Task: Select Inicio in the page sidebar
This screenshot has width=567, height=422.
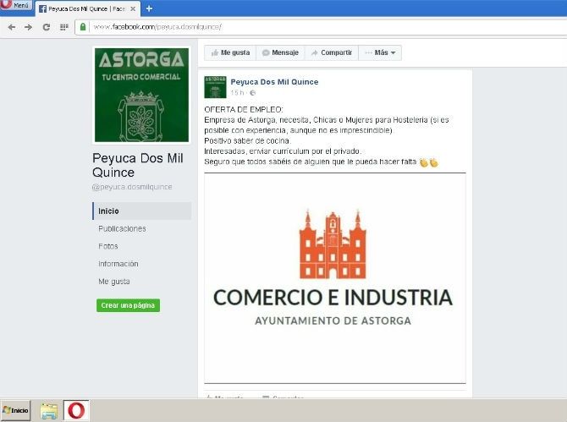Action: (142, 211)
